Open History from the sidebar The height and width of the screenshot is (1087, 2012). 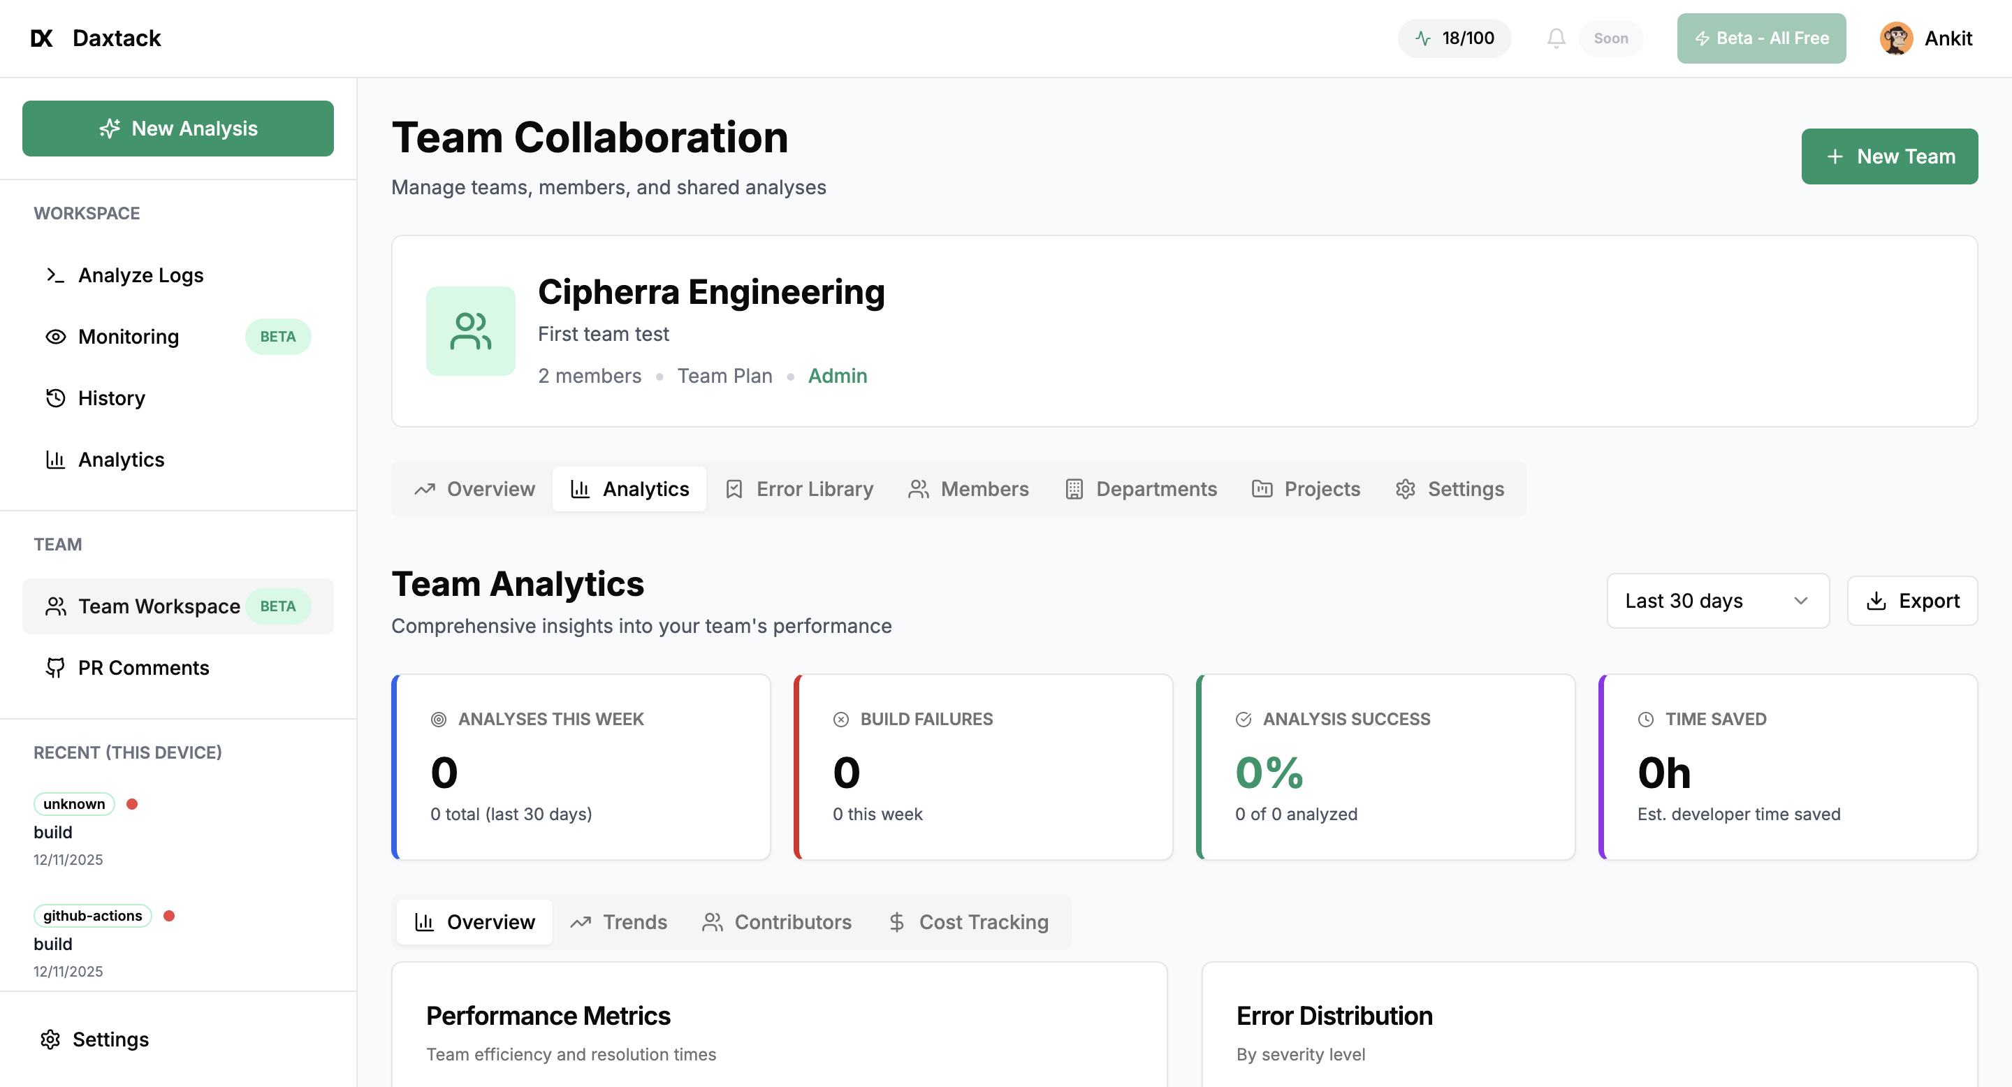coord(112,398)
